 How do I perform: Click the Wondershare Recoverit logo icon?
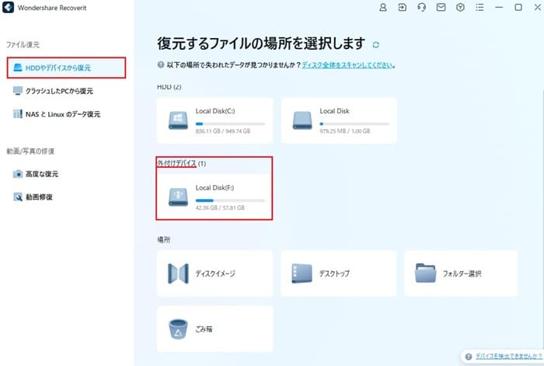[8, 7]
